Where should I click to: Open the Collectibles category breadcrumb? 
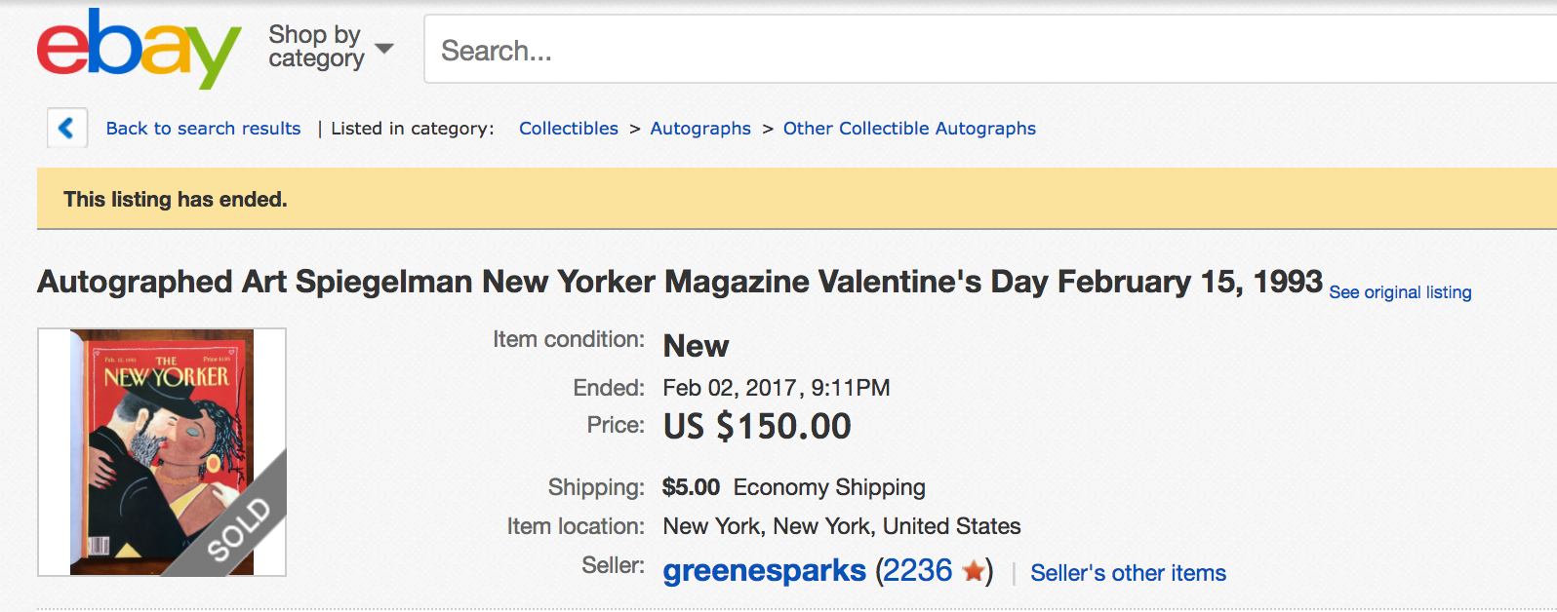coord(569,129)
